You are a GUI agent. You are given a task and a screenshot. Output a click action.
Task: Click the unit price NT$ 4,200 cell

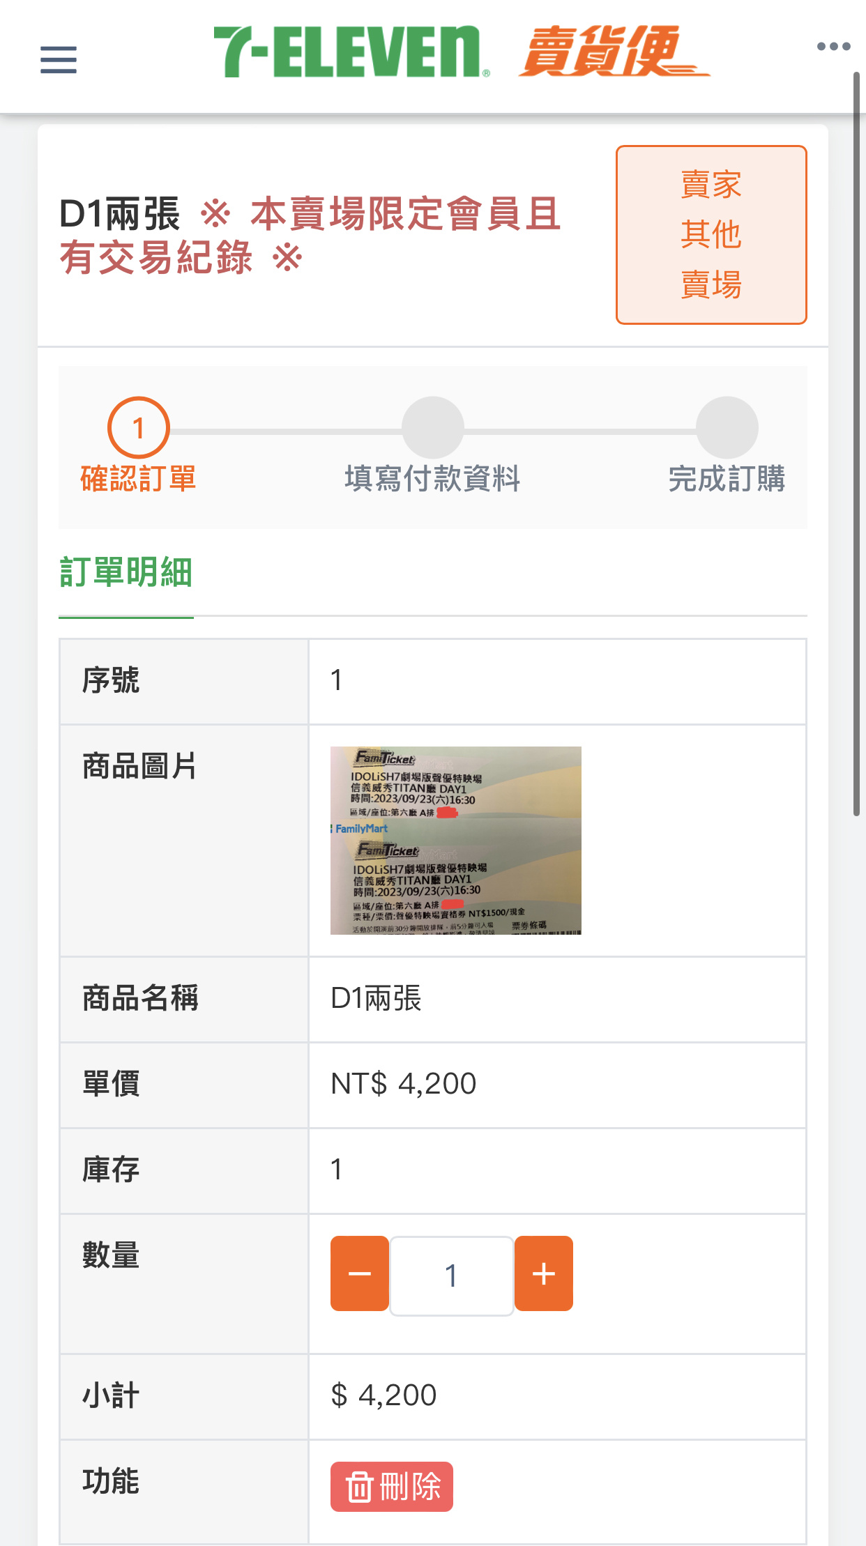point(404,1083)
